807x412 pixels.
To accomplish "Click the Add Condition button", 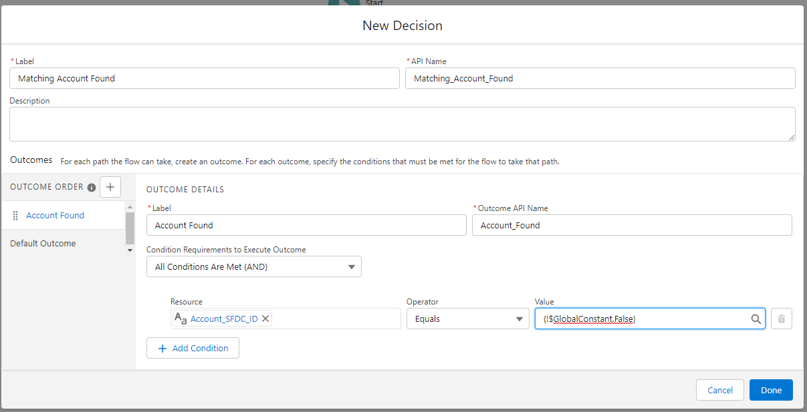I will click(x=193, y=348).
